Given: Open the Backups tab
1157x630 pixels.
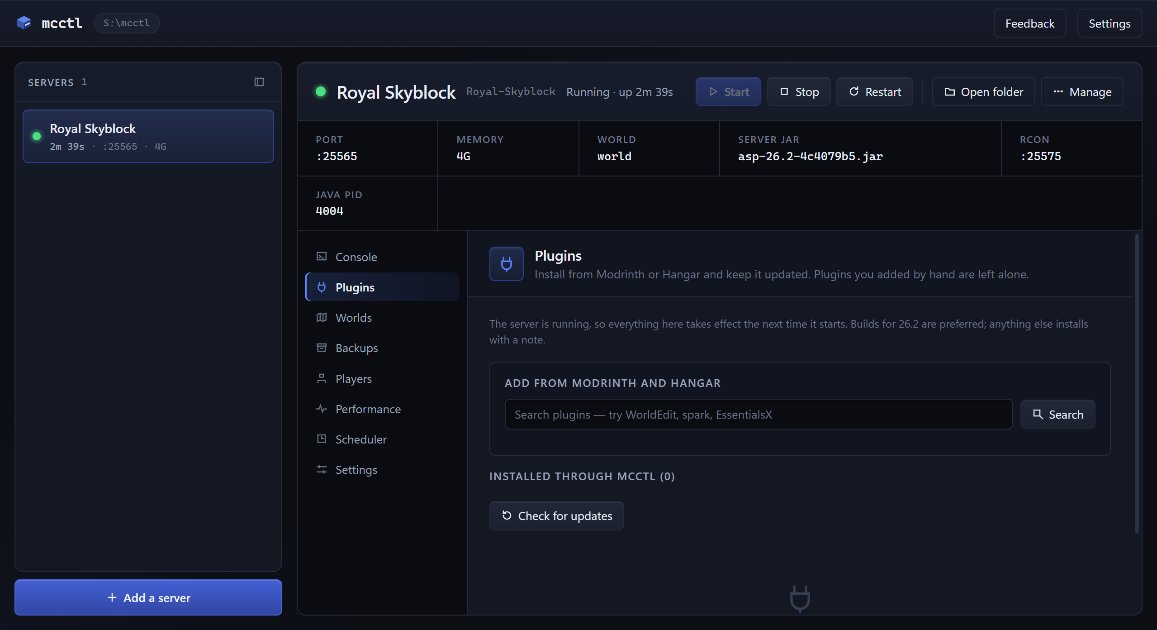Looking at the screenshot, I should tap(382, 348).
